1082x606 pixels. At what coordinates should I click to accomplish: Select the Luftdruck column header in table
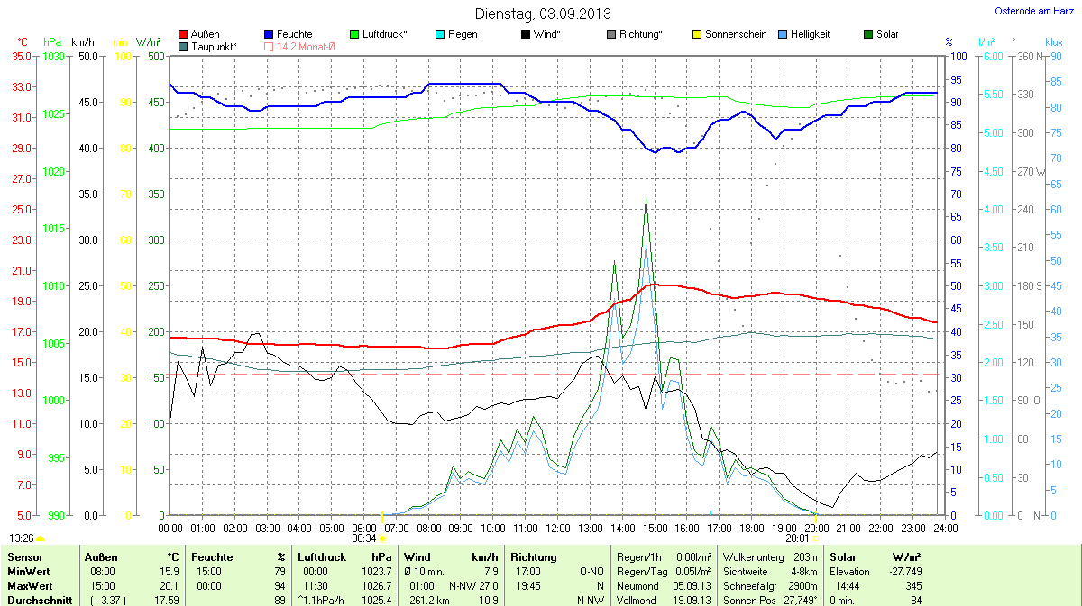pos(320,557)
